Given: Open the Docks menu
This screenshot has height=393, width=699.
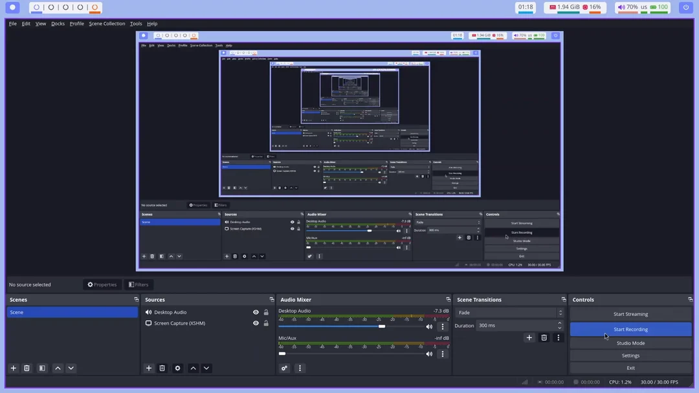Looking at the screenshot, I should coord(58,24).
